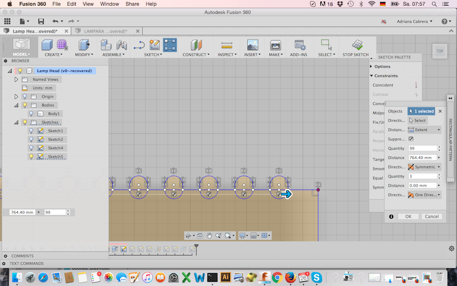Viewport: 457px width, 286px height.
Task: Expand the Named Views folder
Action: pyautogui.click(x=16, y=79)
